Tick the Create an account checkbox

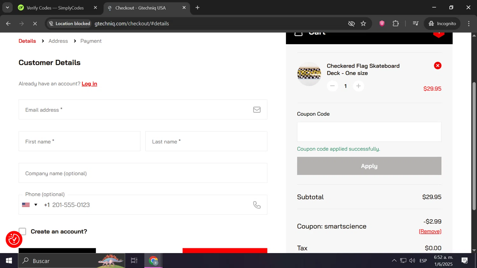tap(22, 231)
